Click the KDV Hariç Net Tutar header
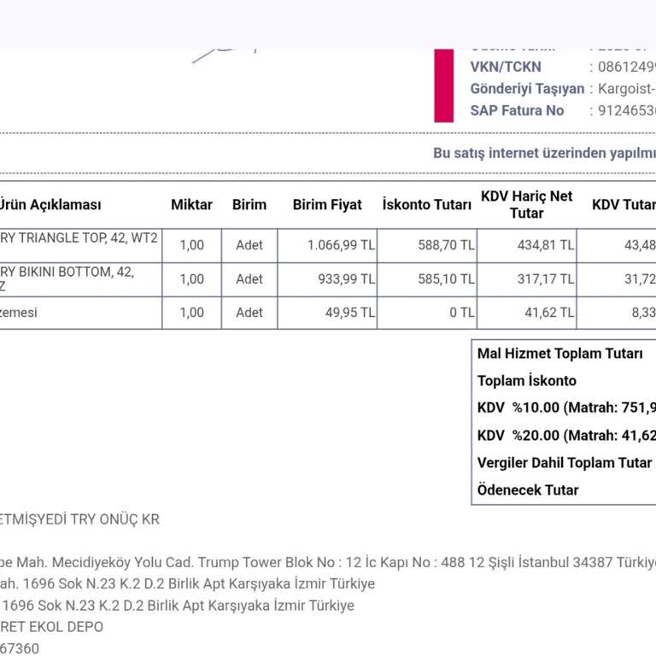 pos(526,205)
